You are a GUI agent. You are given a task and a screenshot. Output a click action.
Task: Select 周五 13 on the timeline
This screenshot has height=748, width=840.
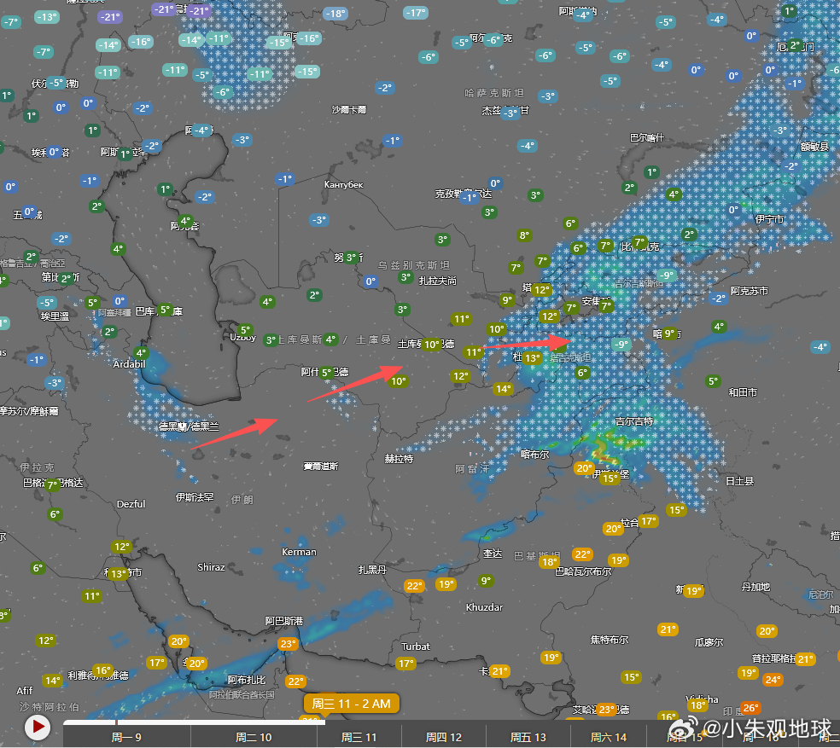[528, 737]
